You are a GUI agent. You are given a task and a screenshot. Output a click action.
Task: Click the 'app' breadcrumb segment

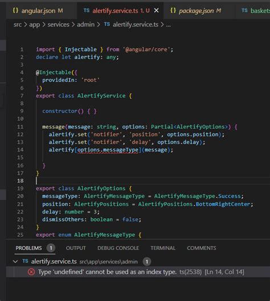click(x=35, y=24)
